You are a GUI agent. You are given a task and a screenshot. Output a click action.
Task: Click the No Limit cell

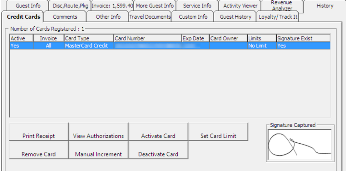point(262,46)
